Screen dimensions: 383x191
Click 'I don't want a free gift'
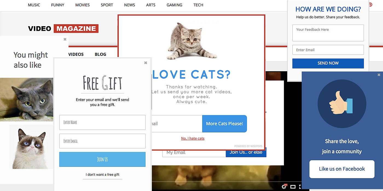(x=102, y=175)
